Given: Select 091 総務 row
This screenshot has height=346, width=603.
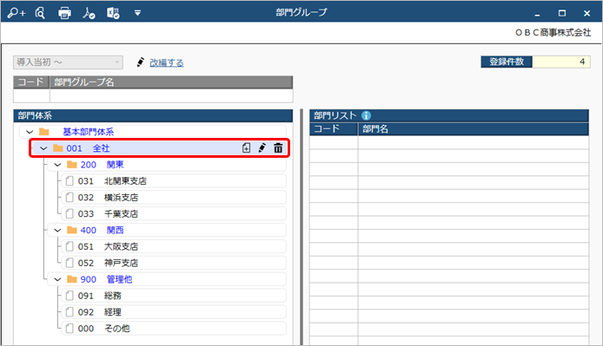Looking at the screenshot, I should [x=174, y=296].
